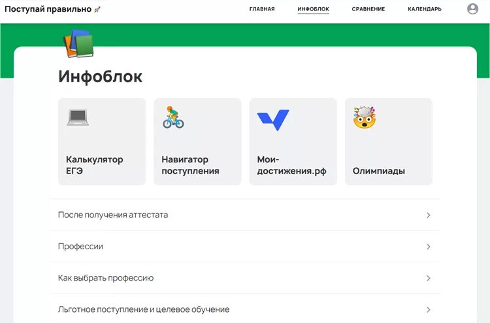Screen dimensions: 490x323
Task: Open the user profile avatar icon
Action: (x=472, y=8)
